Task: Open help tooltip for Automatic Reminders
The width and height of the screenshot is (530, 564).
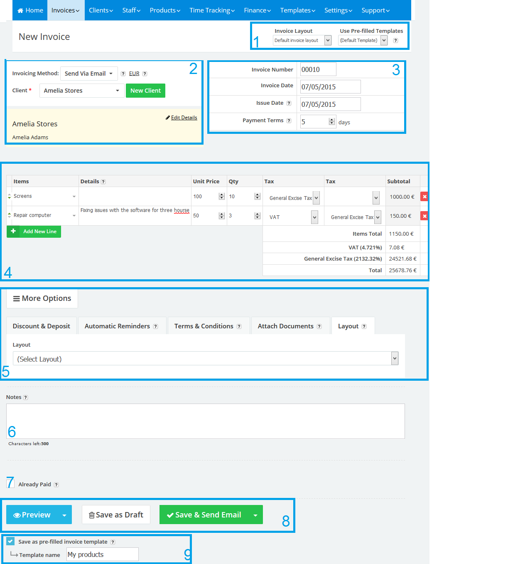Action: tap(155, 327)
